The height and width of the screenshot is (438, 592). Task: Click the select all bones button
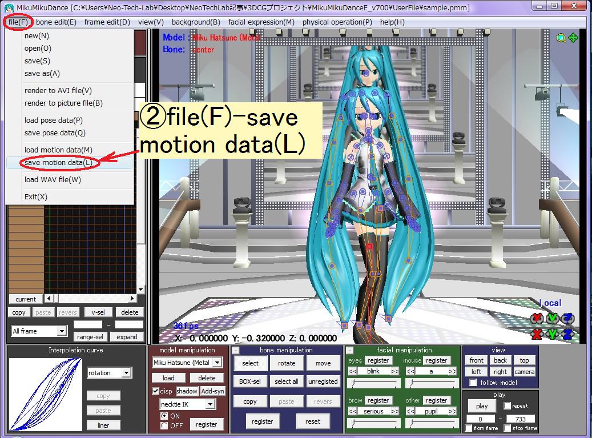286,381
